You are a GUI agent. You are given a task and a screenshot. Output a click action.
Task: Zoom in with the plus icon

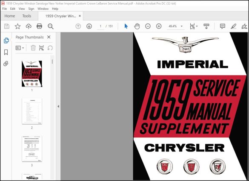(159, 26)
